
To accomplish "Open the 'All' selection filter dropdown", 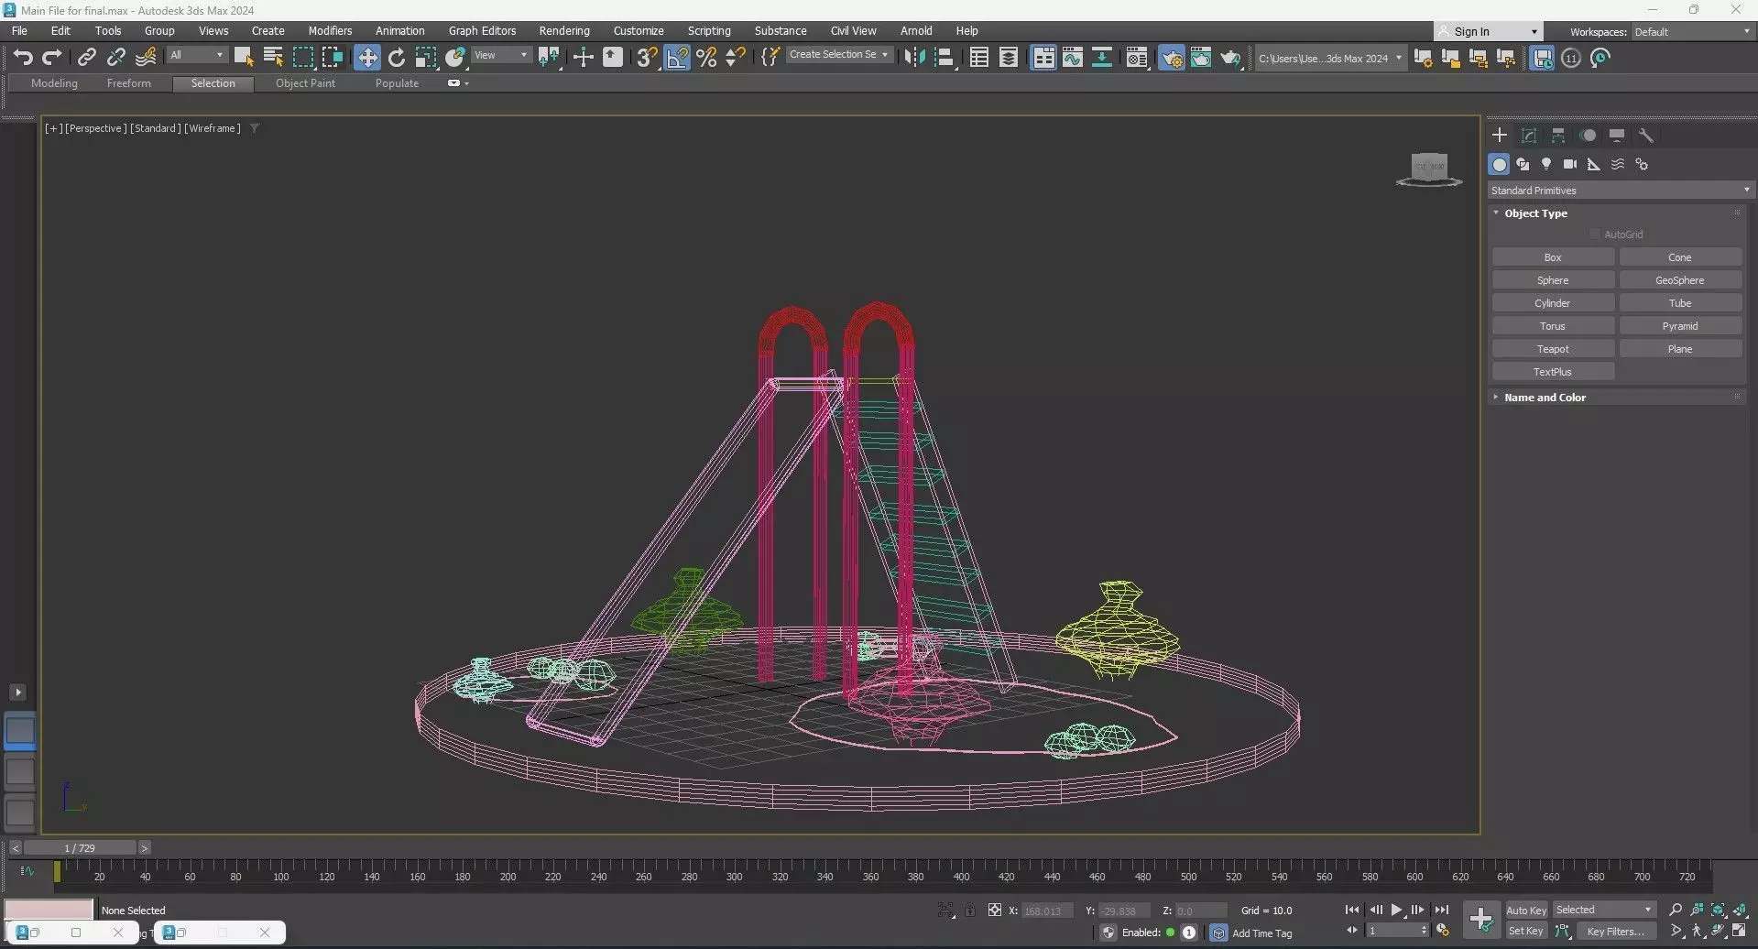I will tap(196, 55).
